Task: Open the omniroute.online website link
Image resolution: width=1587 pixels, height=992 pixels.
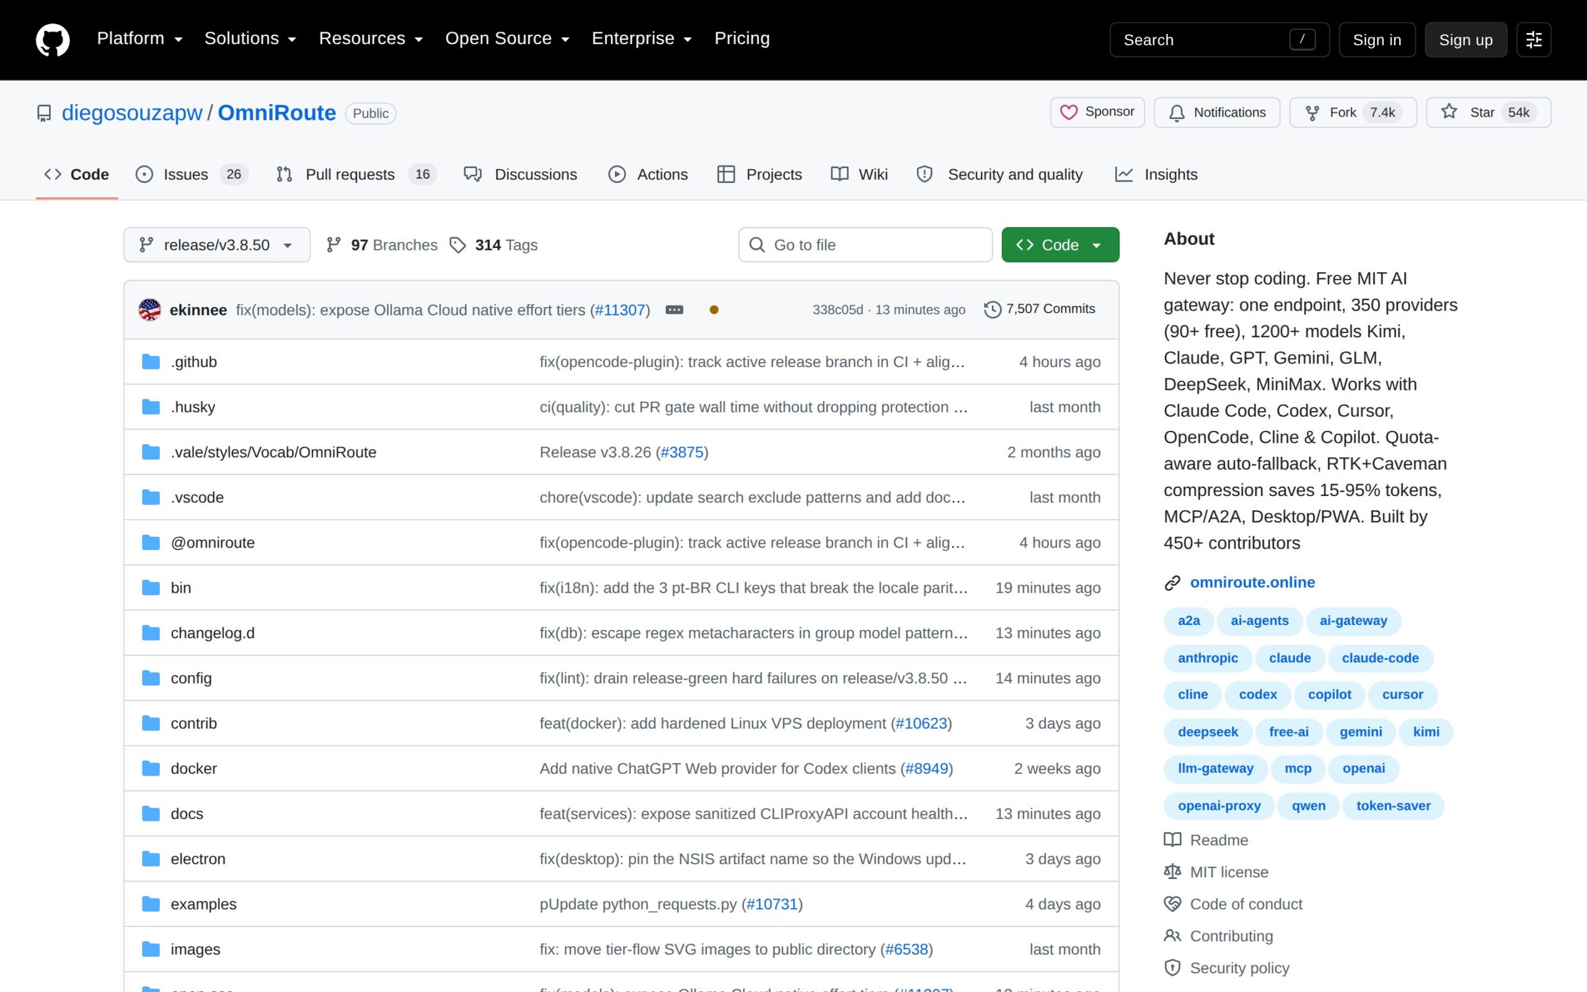Action: coord(1252,583)
